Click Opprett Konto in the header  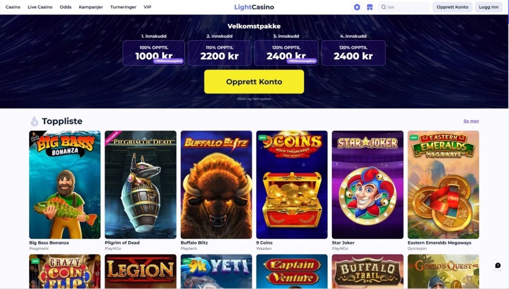click(452, 7)
